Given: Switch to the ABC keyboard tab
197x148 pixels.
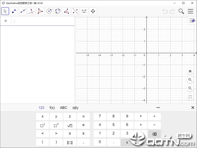Looking at the screenshot, I should (x=63, y=108).
